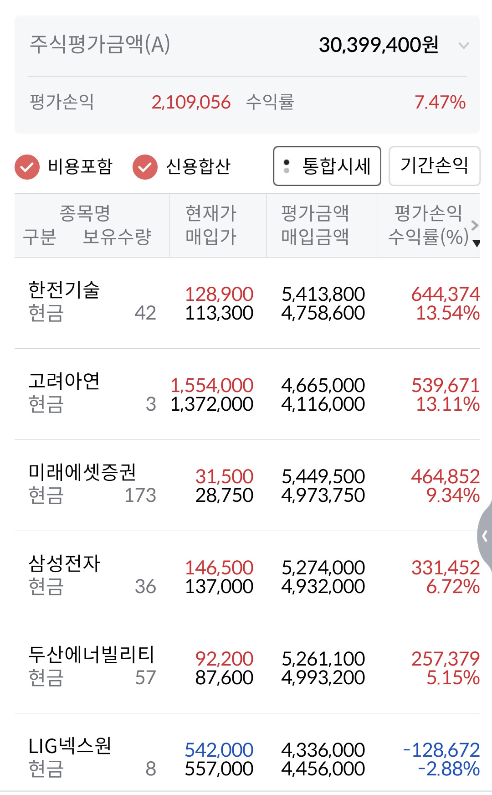The image size is (492, 795).
Task: Click the 30,399,400원 total amount
Action: pos(379,45)
